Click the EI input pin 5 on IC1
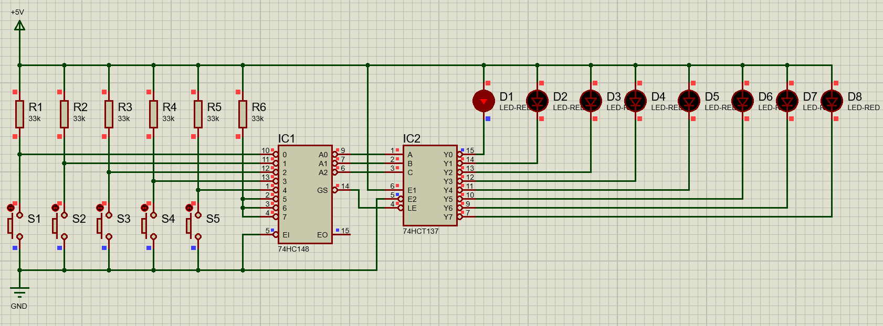Viewport: 883px width, 326px height. click(269, 234)
